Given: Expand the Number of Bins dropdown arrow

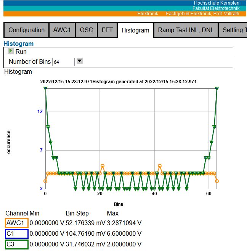Looking at the screenshot, I should (x=80, y=61).
